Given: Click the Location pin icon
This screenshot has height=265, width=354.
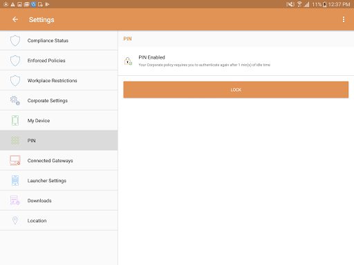Looking at the screenshot, I should tap(15, 220).
